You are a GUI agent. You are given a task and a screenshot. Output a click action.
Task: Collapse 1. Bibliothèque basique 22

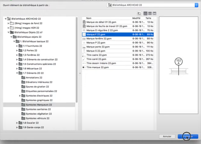(x=14, y=41)
